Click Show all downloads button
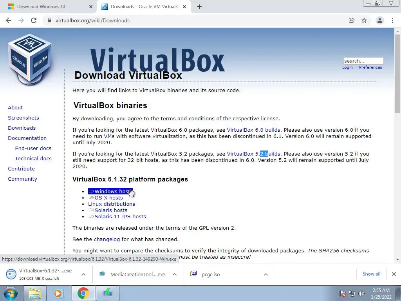 [371, 274]
